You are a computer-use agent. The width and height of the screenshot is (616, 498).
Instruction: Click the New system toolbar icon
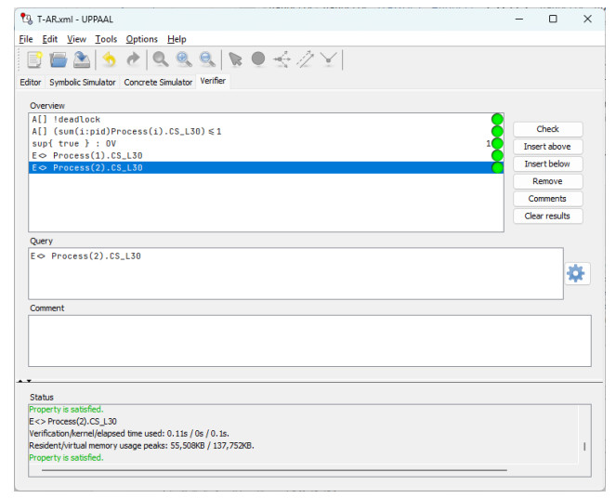tap(34, 60)
